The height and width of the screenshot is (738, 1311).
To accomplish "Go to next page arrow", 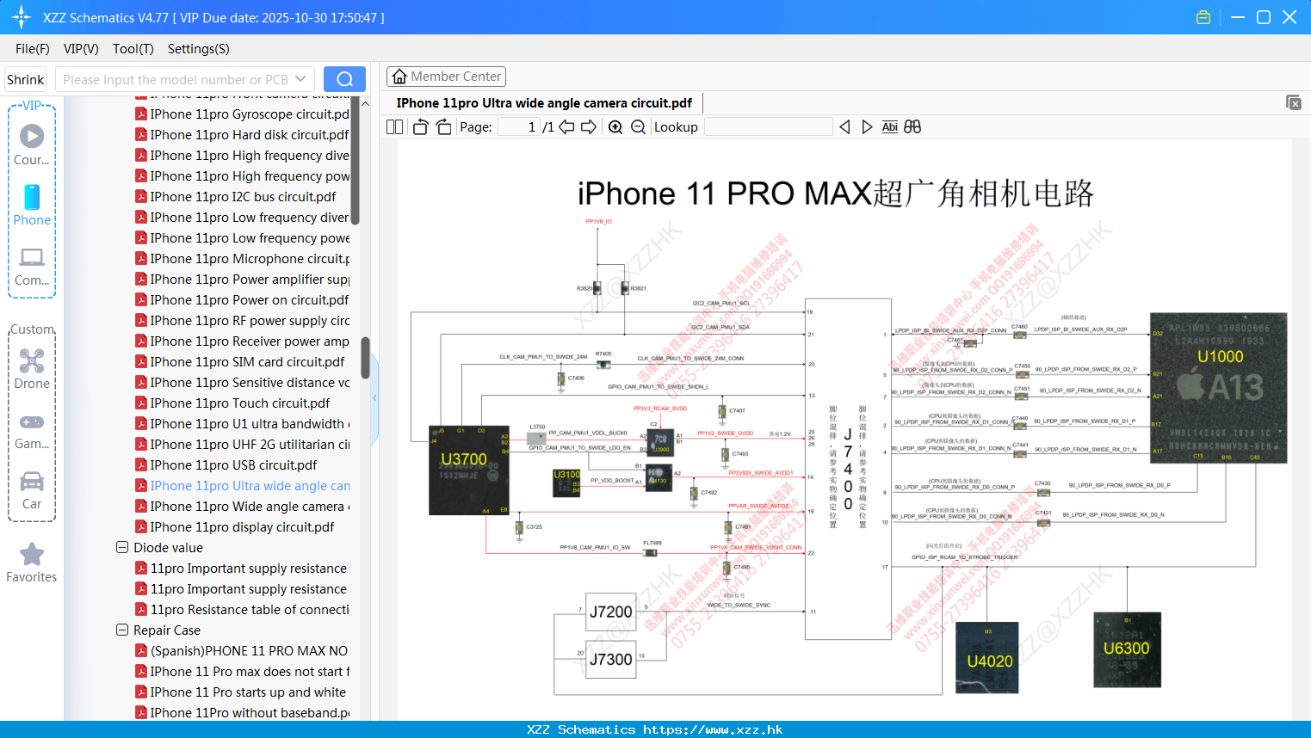I will [589, 127].
